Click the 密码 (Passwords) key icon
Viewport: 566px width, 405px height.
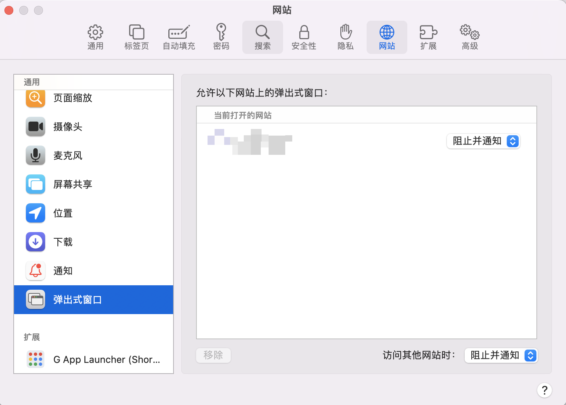(221, 37)
